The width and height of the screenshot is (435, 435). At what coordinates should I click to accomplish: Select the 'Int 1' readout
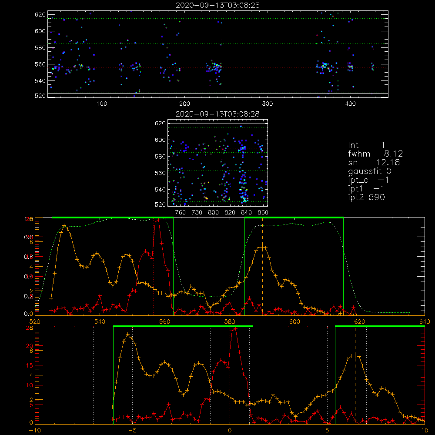366,145
